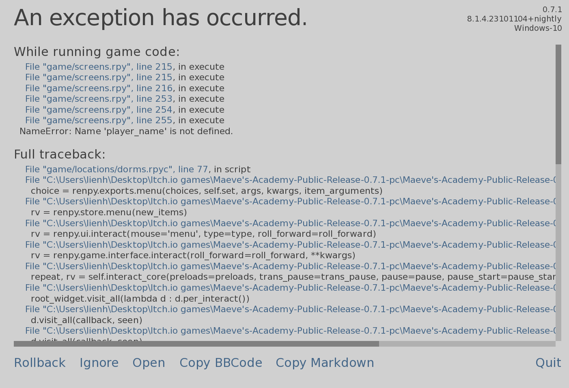Open the dorms.rpyc line 77 link
Viewport: 569px width, 388px height.
pyautogui.click(x=116, y=169)
